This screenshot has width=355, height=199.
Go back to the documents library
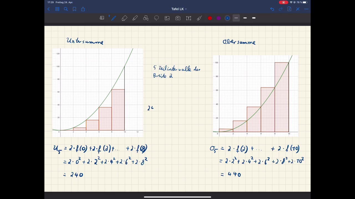[x=49, y=9]
